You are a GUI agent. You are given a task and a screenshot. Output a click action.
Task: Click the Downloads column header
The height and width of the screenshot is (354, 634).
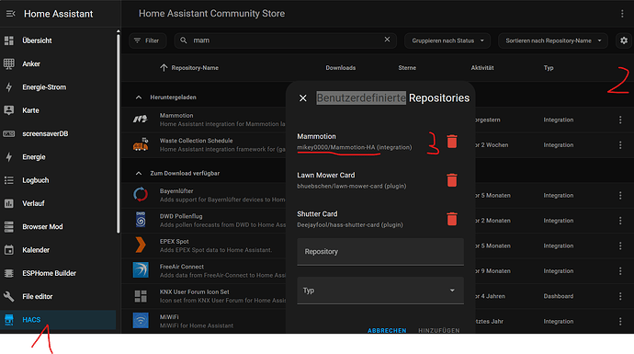tap(341, 67)
